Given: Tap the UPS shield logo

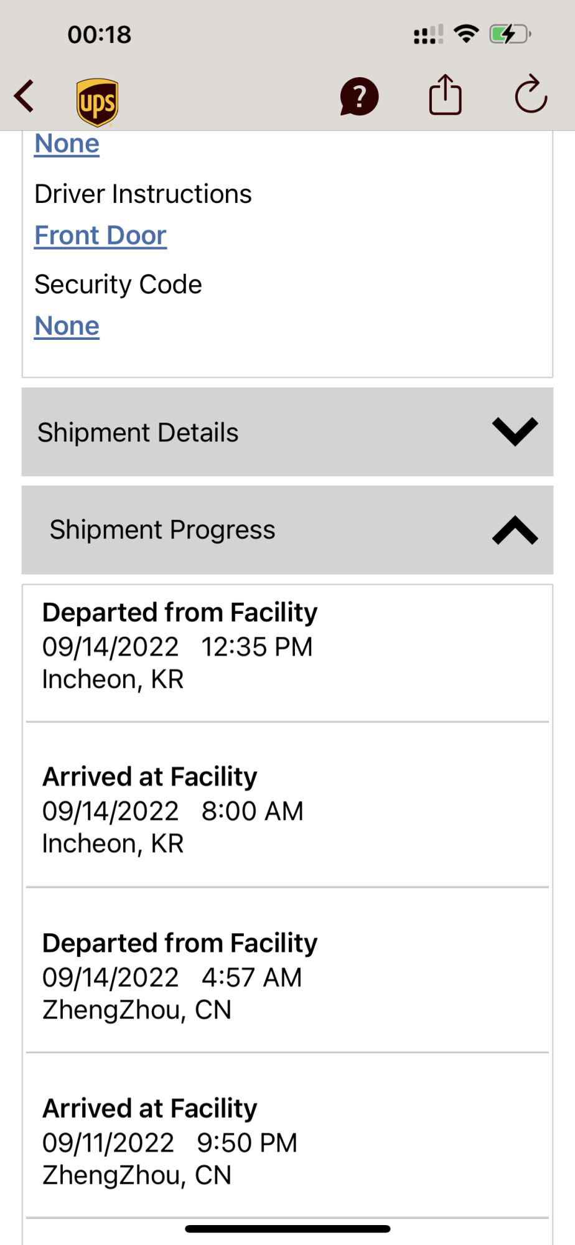Looking at the screenshot, I should click(98, 101).
